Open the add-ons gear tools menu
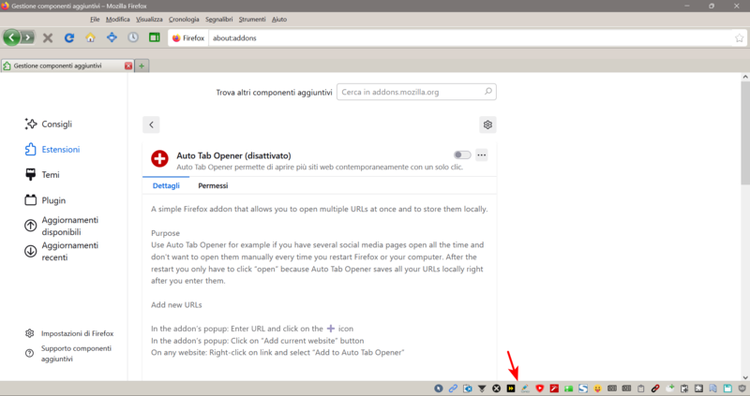Screen dimensions: 750x396 [487, 125]
